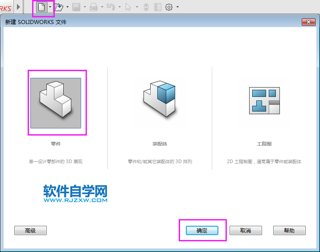This screenshot has height=252, width=320.
Task: Select the 零件 part template thumbnail
Action: pyautogui.click(x=56, y=103)
